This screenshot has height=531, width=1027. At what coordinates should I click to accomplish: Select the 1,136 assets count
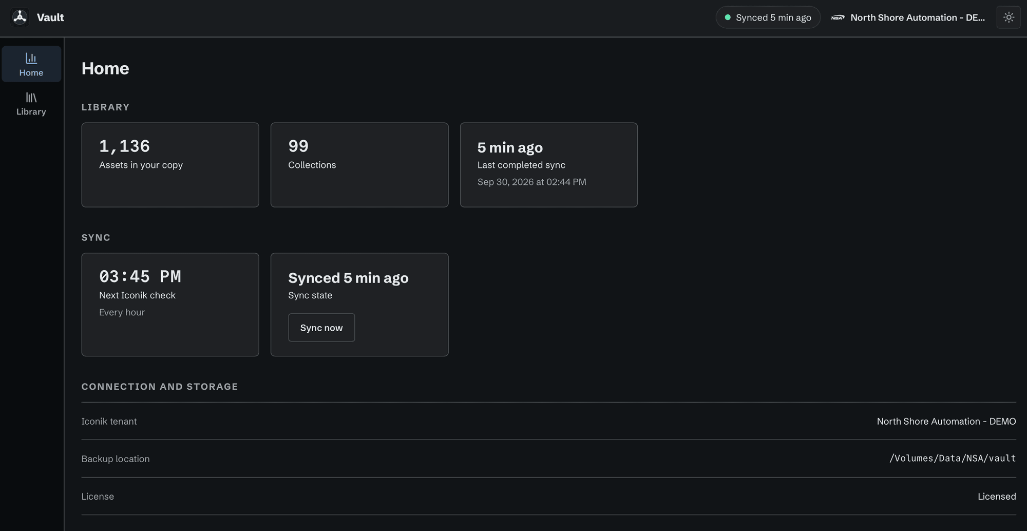[124, 146]
